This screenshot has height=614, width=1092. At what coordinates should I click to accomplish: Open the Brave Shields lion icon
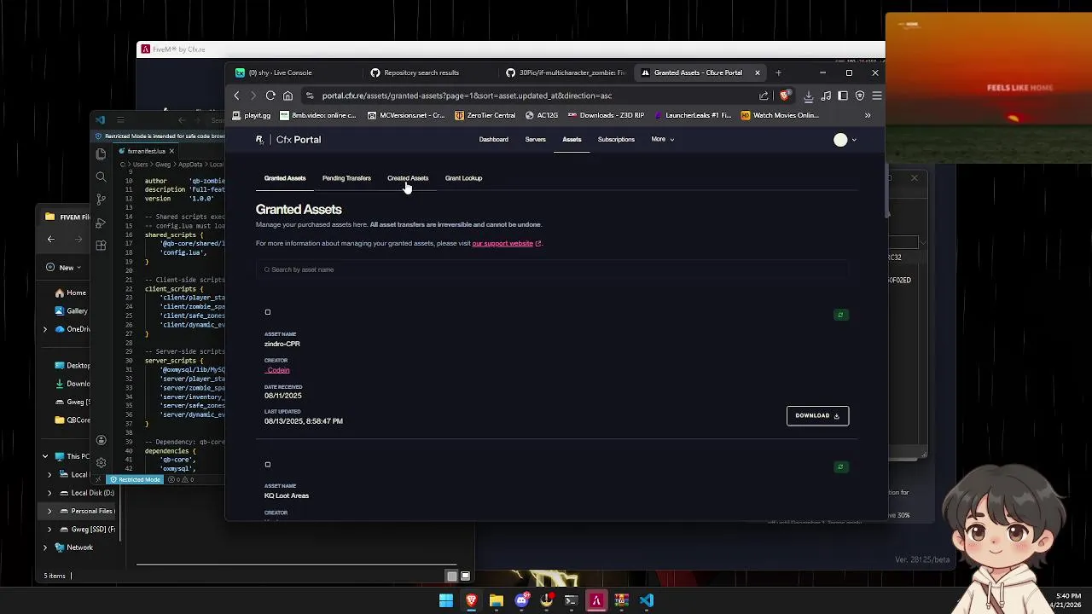pos(784,96)
